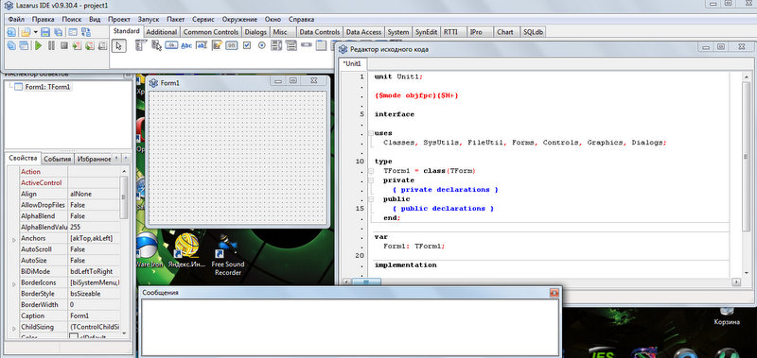Pick the TListBox component

pyautogui.click(x=276, y=45)
